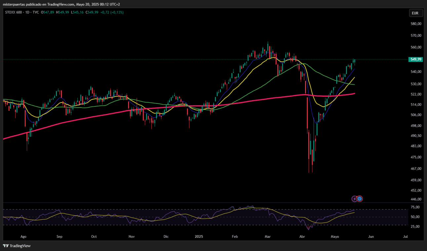
Task: Click the high value H549,99 in legend
Action: point(62,13)
